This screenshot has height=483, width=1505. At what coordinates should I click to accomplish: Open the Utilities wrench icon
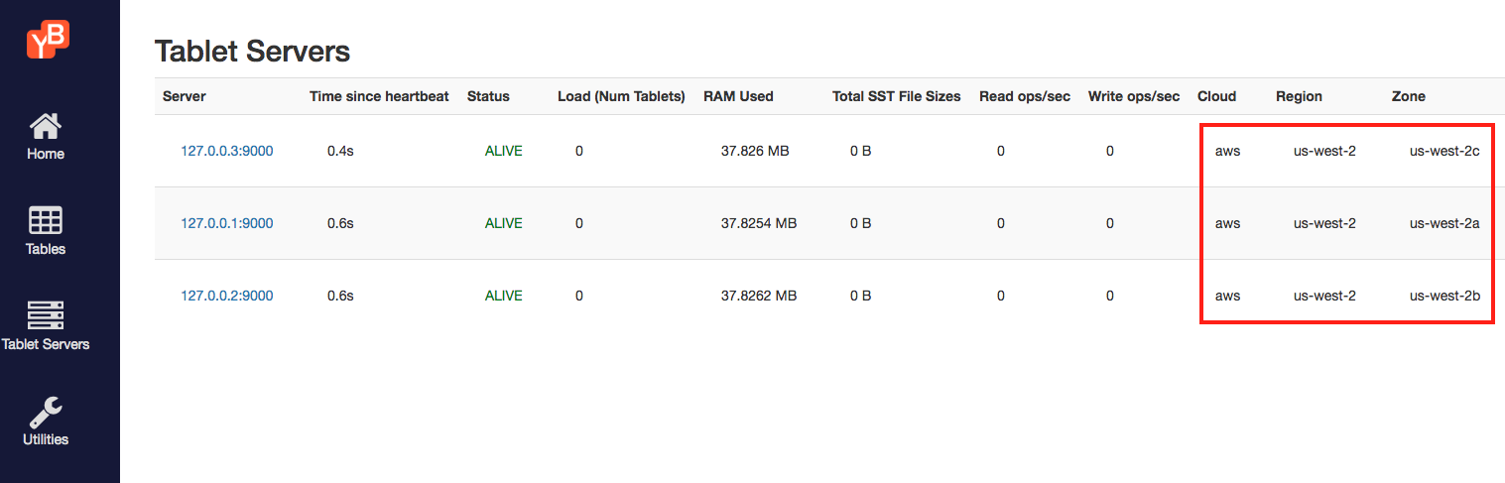coord(46,411)
